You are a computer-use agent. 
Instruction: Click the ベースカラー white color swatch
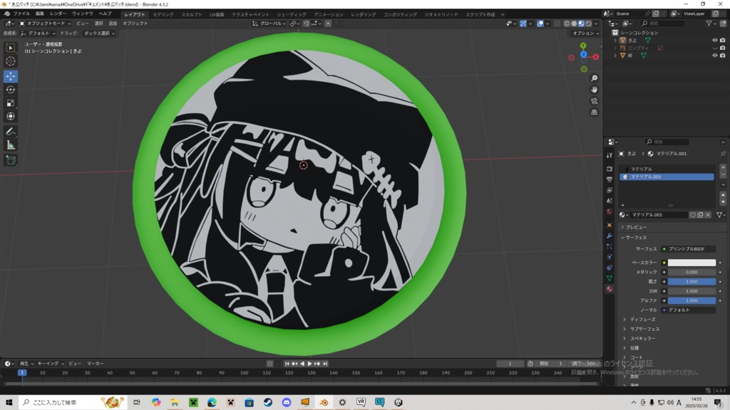click(692, 263)
